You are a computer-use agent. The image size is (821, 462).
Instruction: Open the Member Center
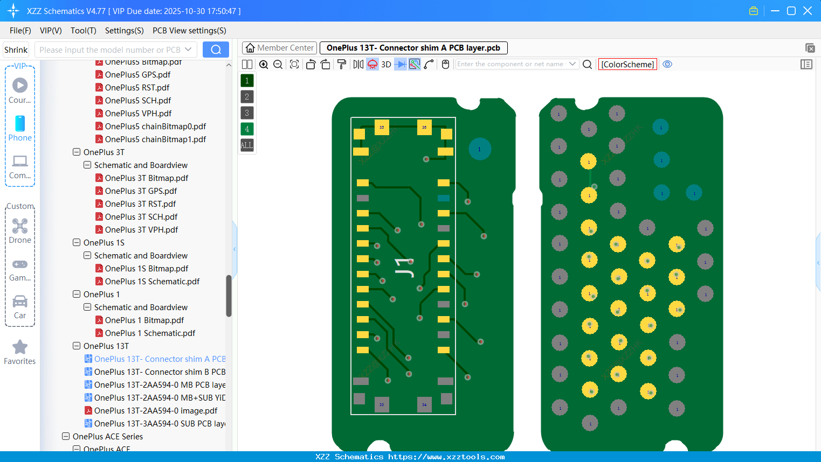point(279,47)
